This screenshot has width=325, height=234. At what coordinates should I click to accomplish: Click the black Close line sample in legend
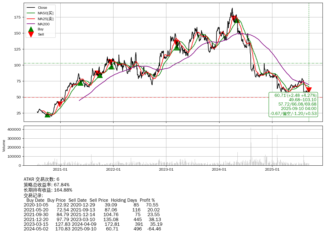(31, 8)
